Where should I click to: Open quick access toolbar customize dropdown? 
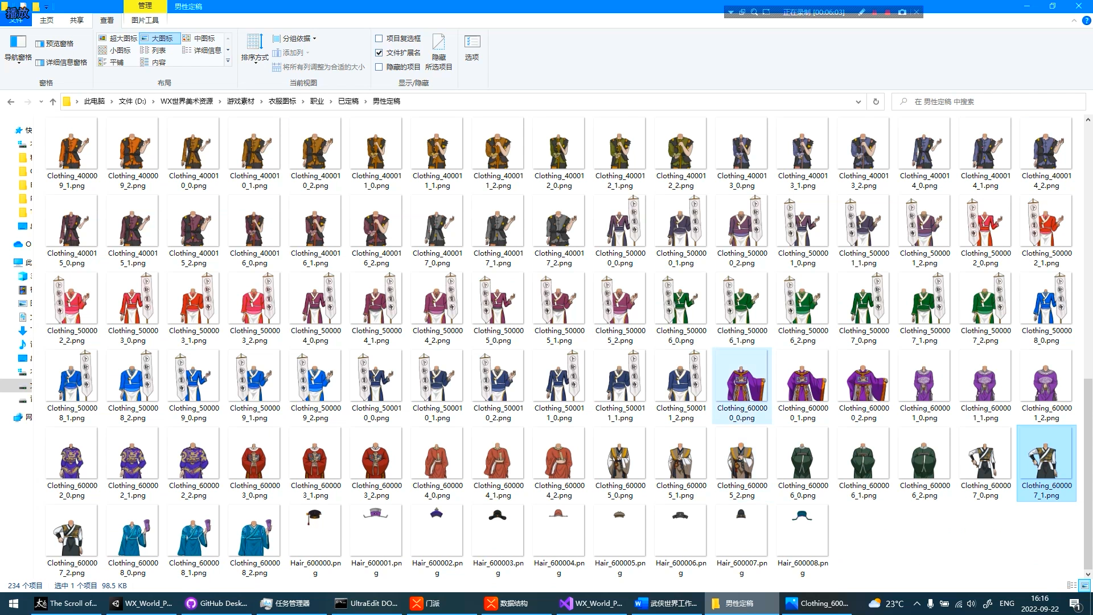coord(46,7)
